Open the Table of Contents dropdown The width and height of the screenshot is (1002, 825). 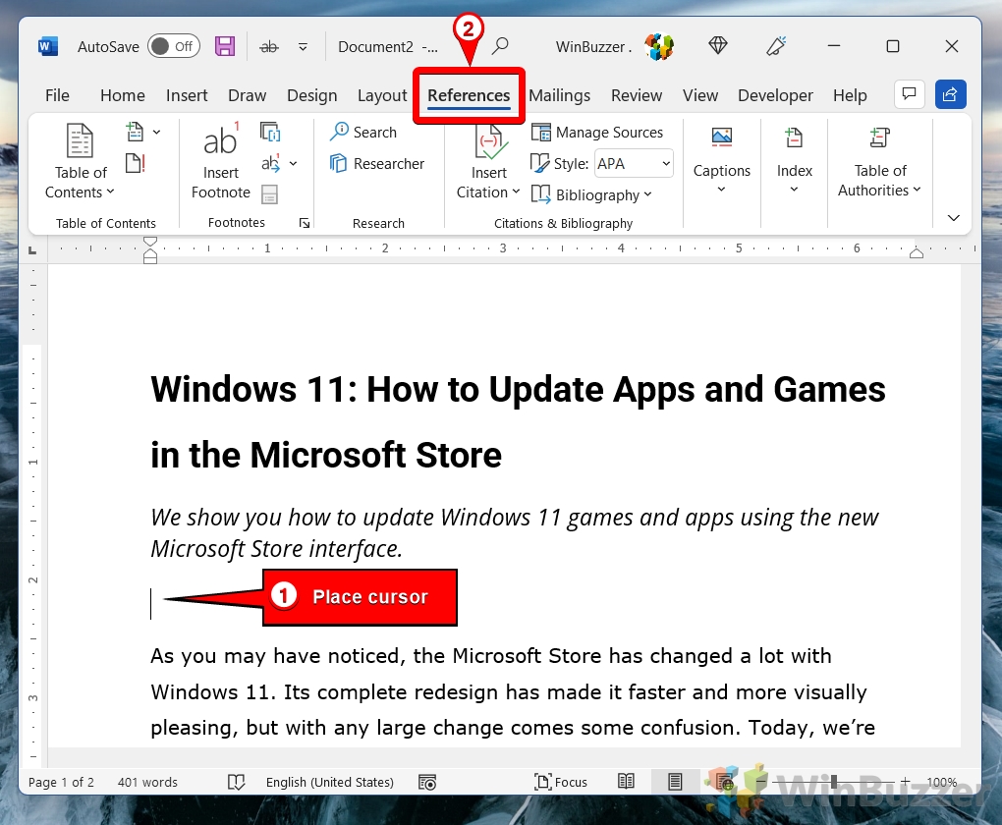[80, 161]
